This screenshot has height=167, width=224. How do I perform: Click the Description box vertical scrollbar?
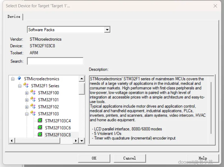coord(211,108)
